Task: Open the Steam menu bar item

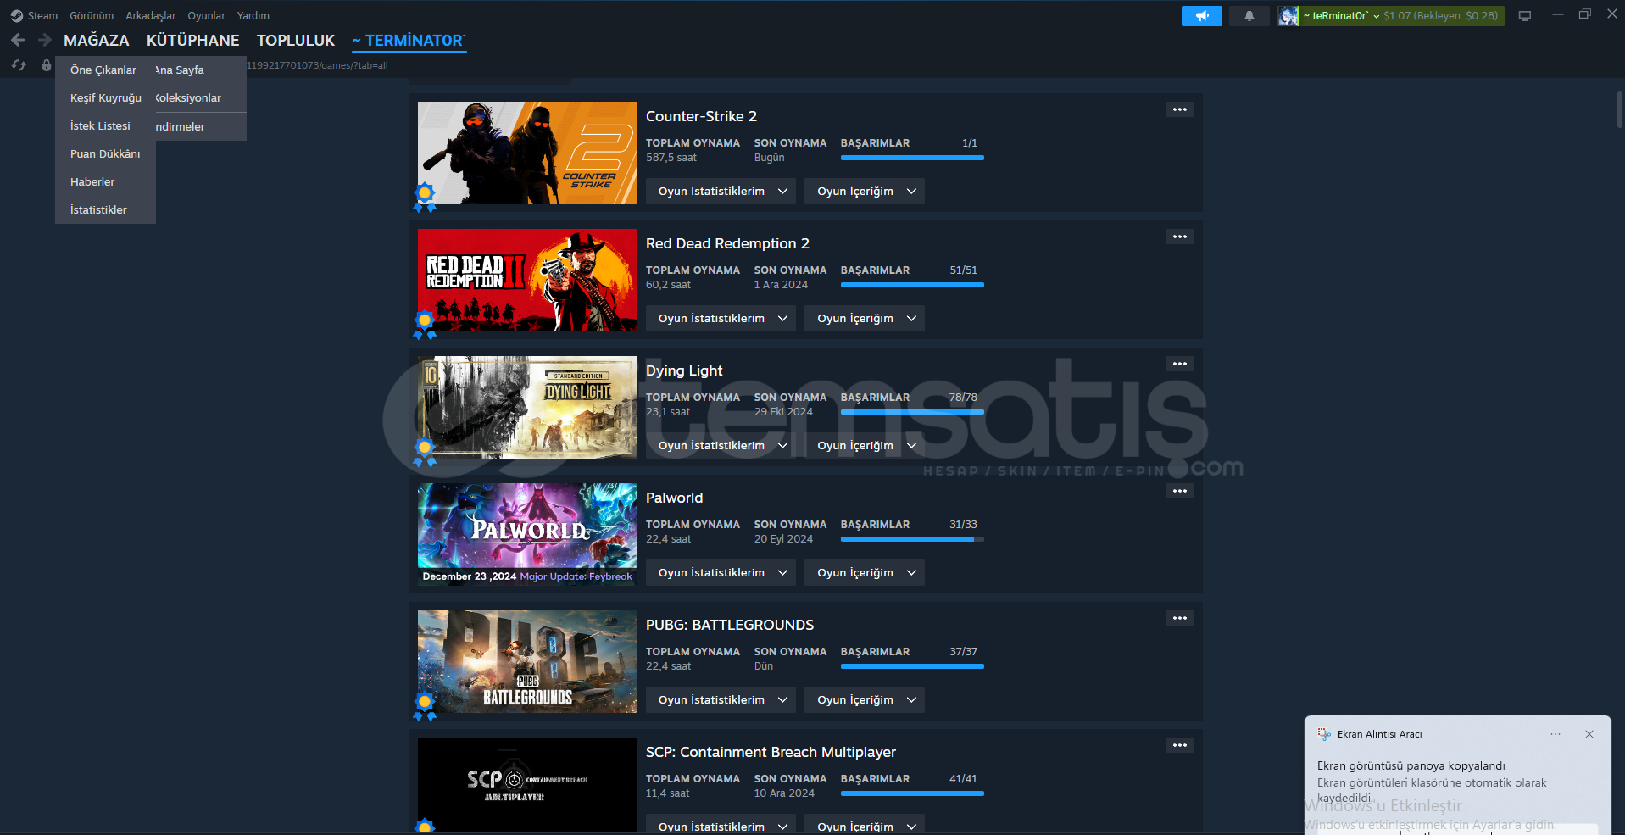Action: pos(42,15)
